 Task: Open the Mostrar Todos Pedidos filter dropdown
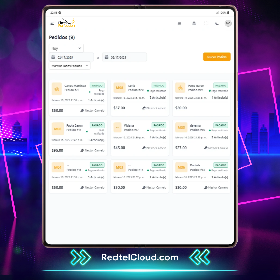click(x=69, y=66)
